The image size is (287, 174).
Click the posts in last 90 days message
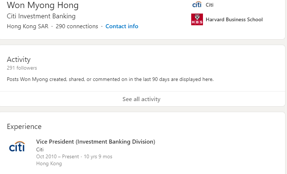tap(110, 79)
